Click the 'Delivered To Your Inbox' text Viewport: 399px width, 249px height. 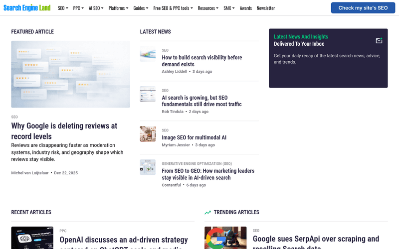299,44
